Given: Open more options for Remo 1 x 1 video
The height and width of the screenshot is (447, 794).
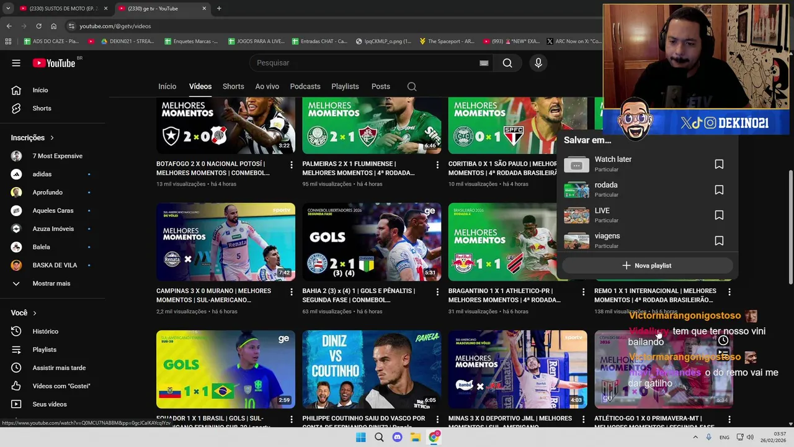Looking at the screenshot, I should tap(729, 291).
